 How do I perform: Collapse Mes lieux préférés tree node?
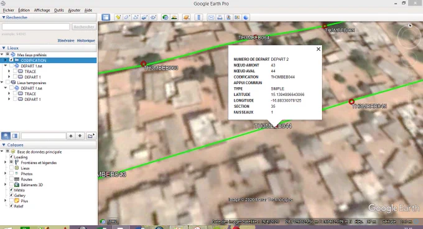pyautogui.click(x=2, y=55)
